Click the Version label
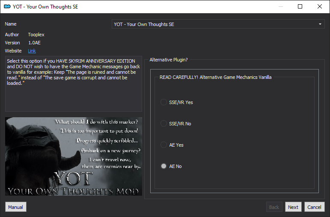 pyautogui.click(x=12, y=43)
